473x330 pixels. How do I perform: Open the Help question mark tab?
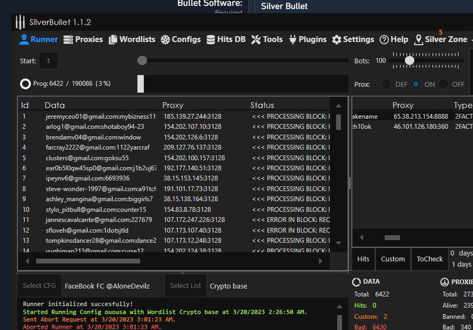[x=394, y=39]
